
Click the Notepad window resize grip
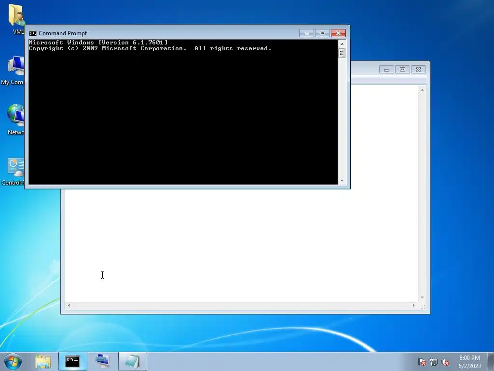[x=423, y=306]
